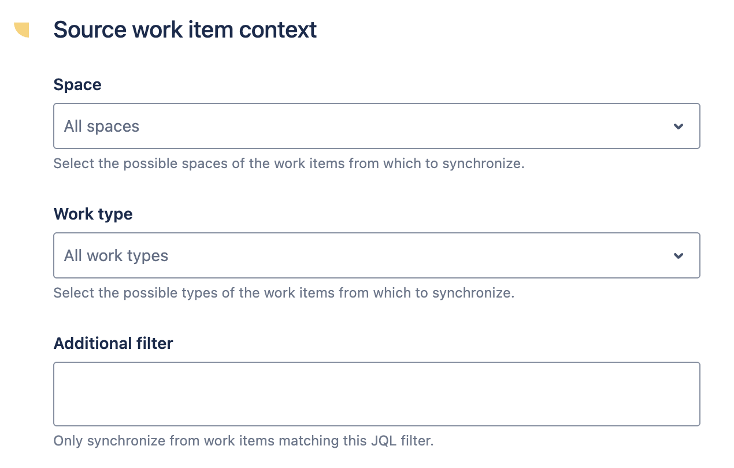Click the Work type field label

[x=93, y=214]
